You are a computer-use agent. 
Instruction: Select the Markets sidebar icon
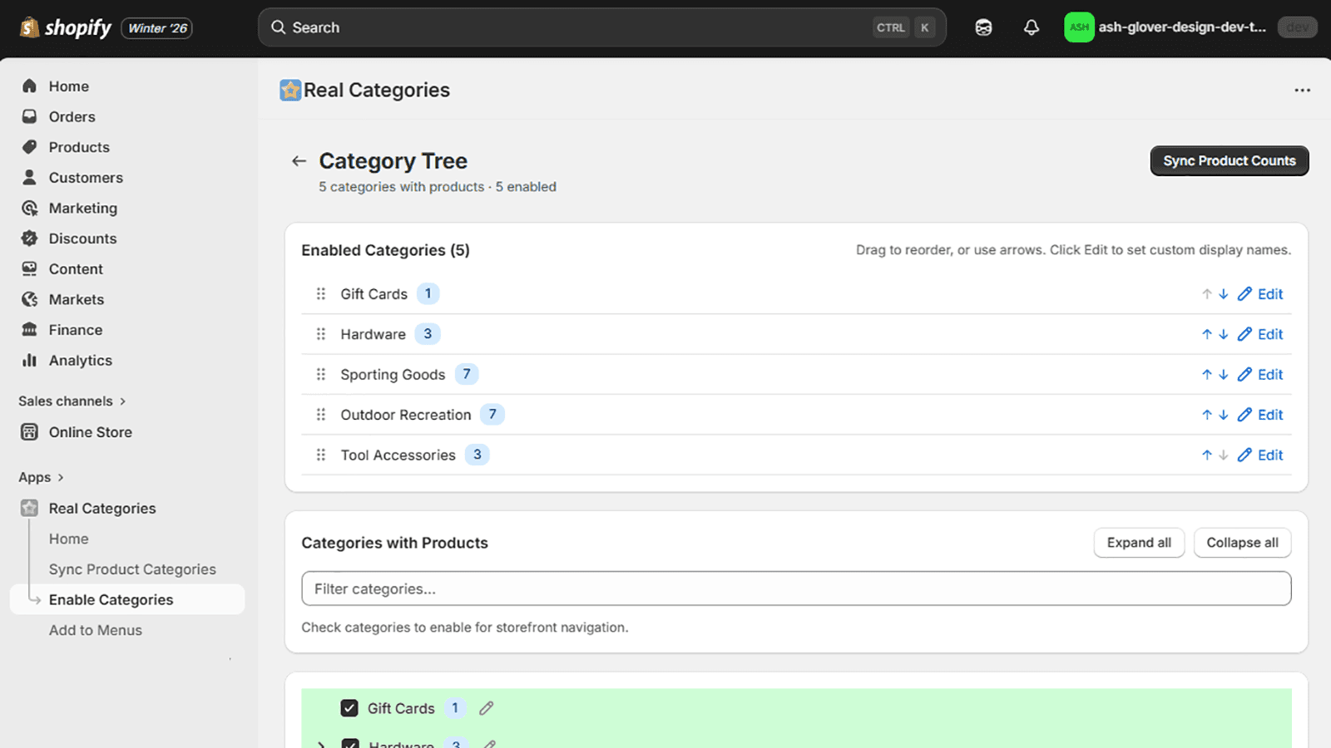(28, 299)
